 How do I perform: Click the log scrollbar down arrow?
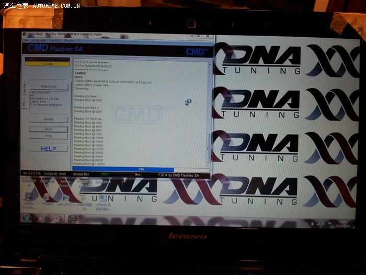208,166
